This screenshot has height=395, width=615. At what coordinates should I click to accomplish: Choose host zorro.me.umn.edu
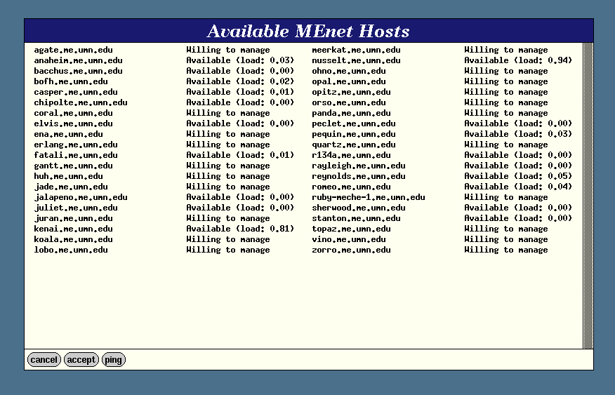point(351,250)
